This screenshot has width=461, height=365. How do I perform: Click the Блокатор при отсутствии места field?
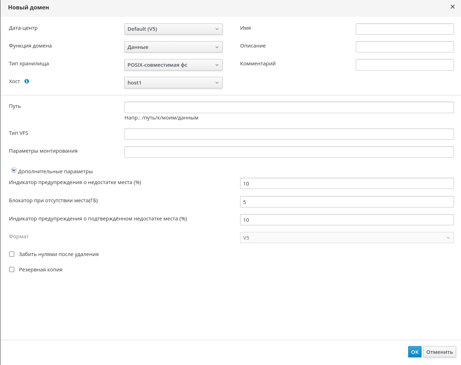[347, 202]
